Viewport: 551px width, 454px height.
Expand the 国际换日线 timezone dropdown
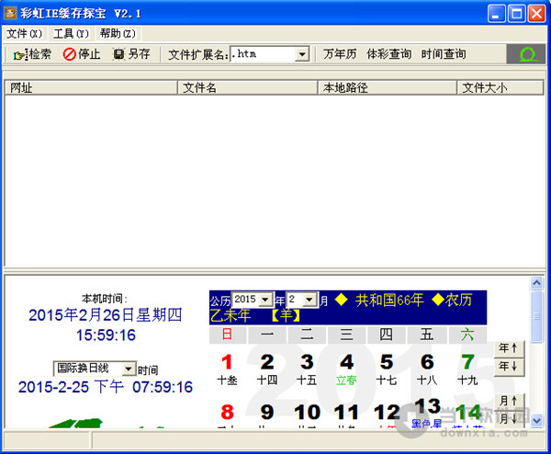(x=129, y=369)
